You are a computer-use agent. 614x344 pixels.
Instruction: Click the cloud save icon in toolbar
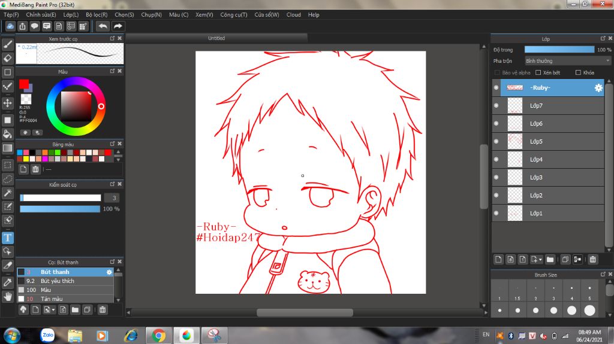[x=10, y=26]
